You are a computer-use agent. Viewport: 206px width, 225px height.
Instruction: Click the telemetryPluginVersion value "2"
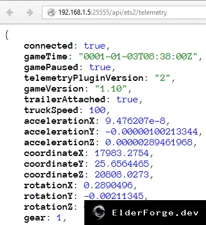pos(162,78)
